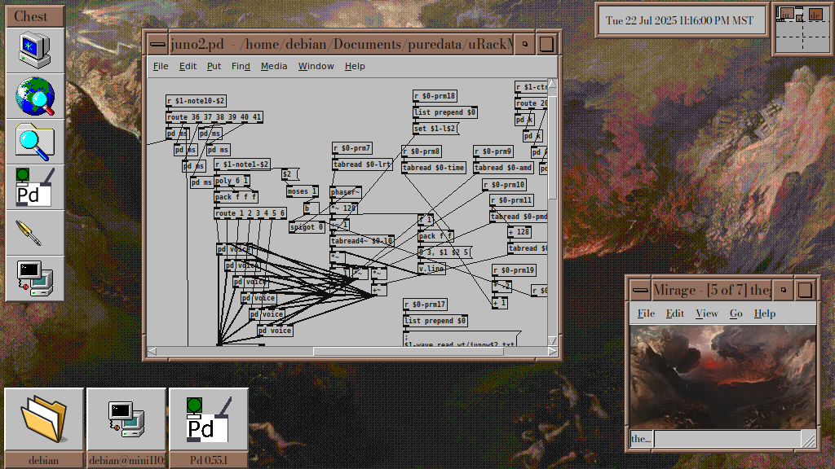Open Help menu in Mirage window
The image size is (835, 469).
(765, 313)
